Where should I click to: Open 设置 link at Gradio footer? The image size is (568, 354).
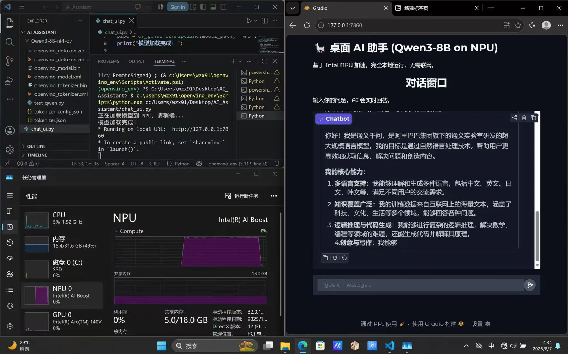point(481,324)
